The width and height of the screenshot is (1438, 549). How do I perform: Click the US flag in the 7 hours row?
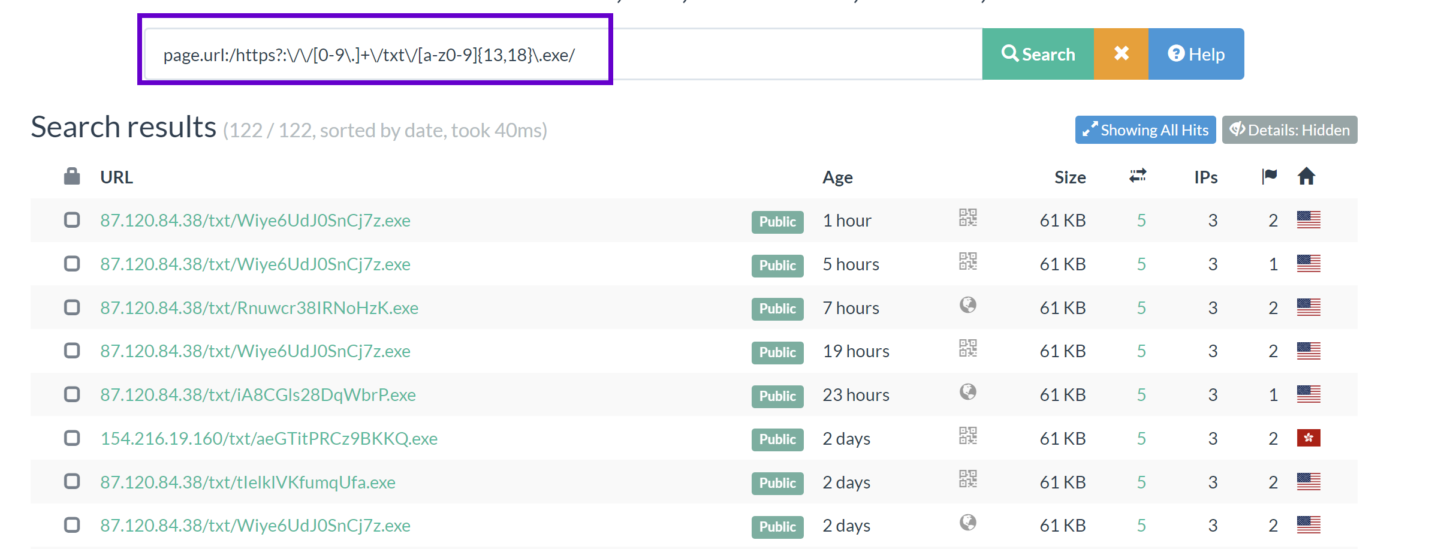[x=1309, y=307]
